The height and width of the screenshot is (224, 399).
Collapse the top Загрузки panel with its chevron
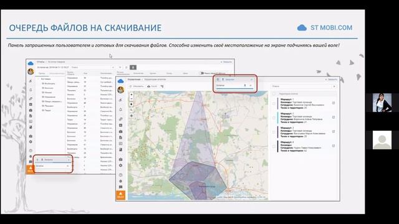pos(251,80)
